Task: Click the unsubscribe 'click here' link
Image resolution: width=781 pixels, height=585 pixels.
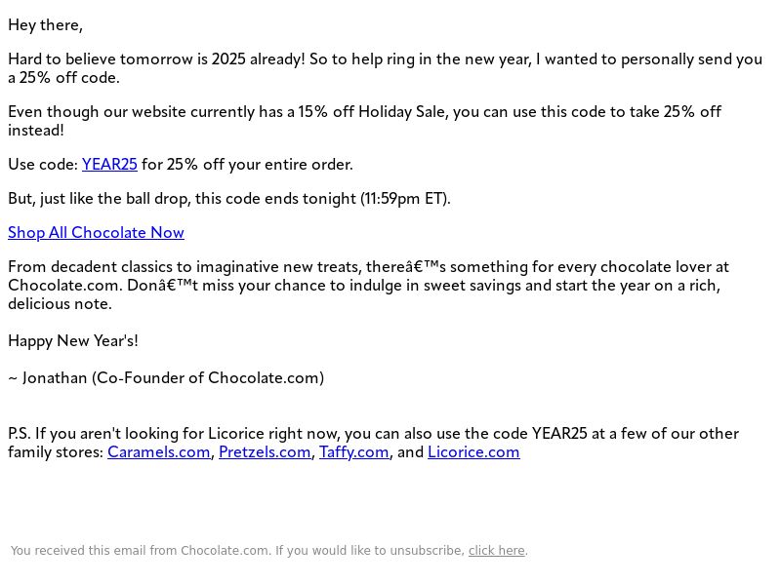Action: [497, 550]
